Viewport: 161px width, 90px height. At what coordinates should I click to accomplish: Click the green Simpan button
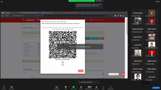click(87, 38)
